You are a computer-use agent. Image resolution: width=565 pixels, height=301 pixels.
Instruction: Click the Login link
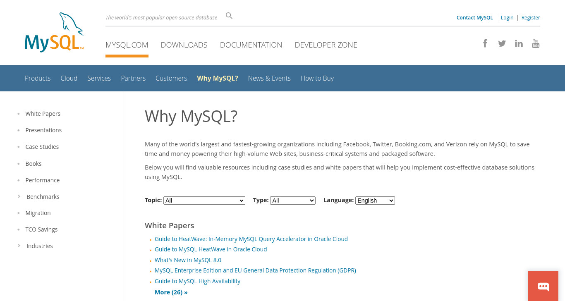point(507,17)
